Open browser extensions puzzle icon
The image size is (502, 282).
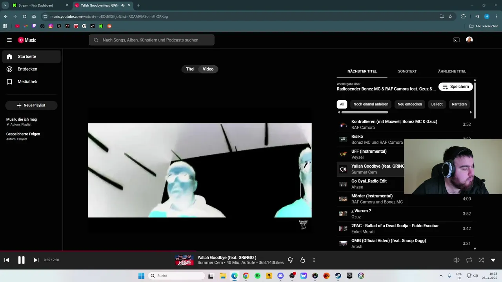click(x=463, y=16)
